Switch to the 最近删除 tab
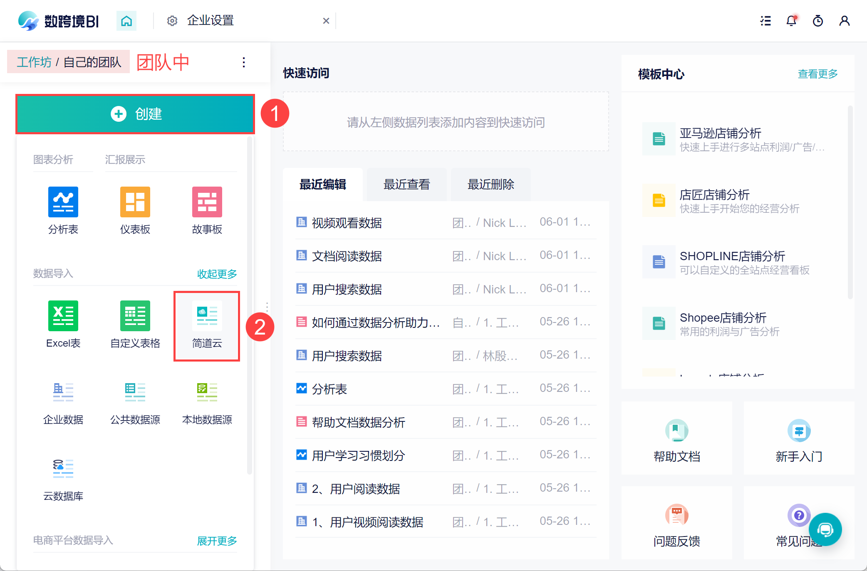The width and height of the screenshot is (867, 571). [490, 185]
